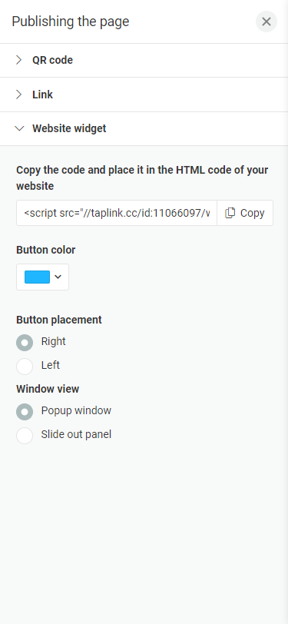Screen dimensions: 288x624
Task: Click the Left placement label text
Action: point(50,365)
